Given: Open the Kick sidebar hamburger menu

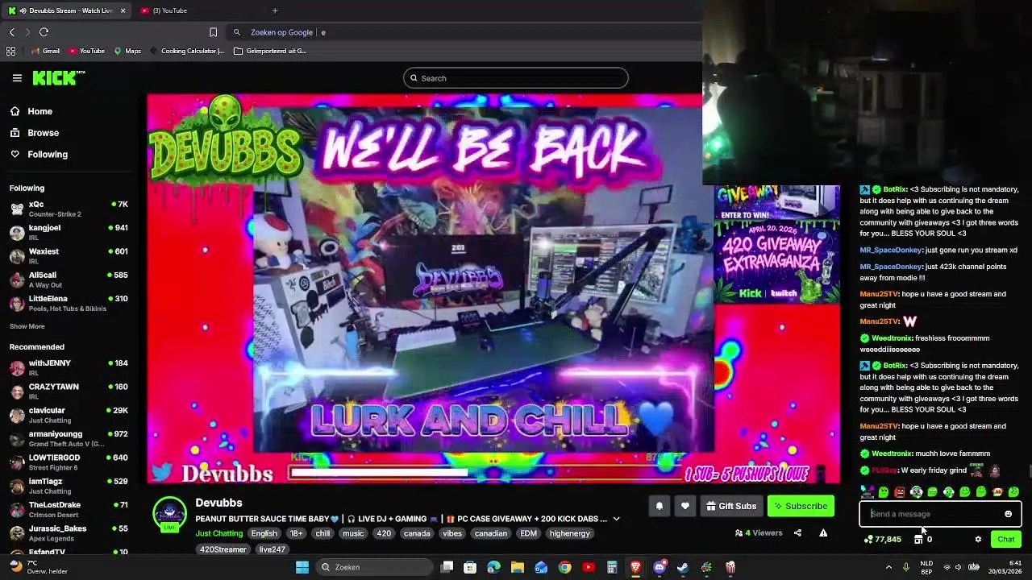Looking at the screenshot, I should [17, 78].
